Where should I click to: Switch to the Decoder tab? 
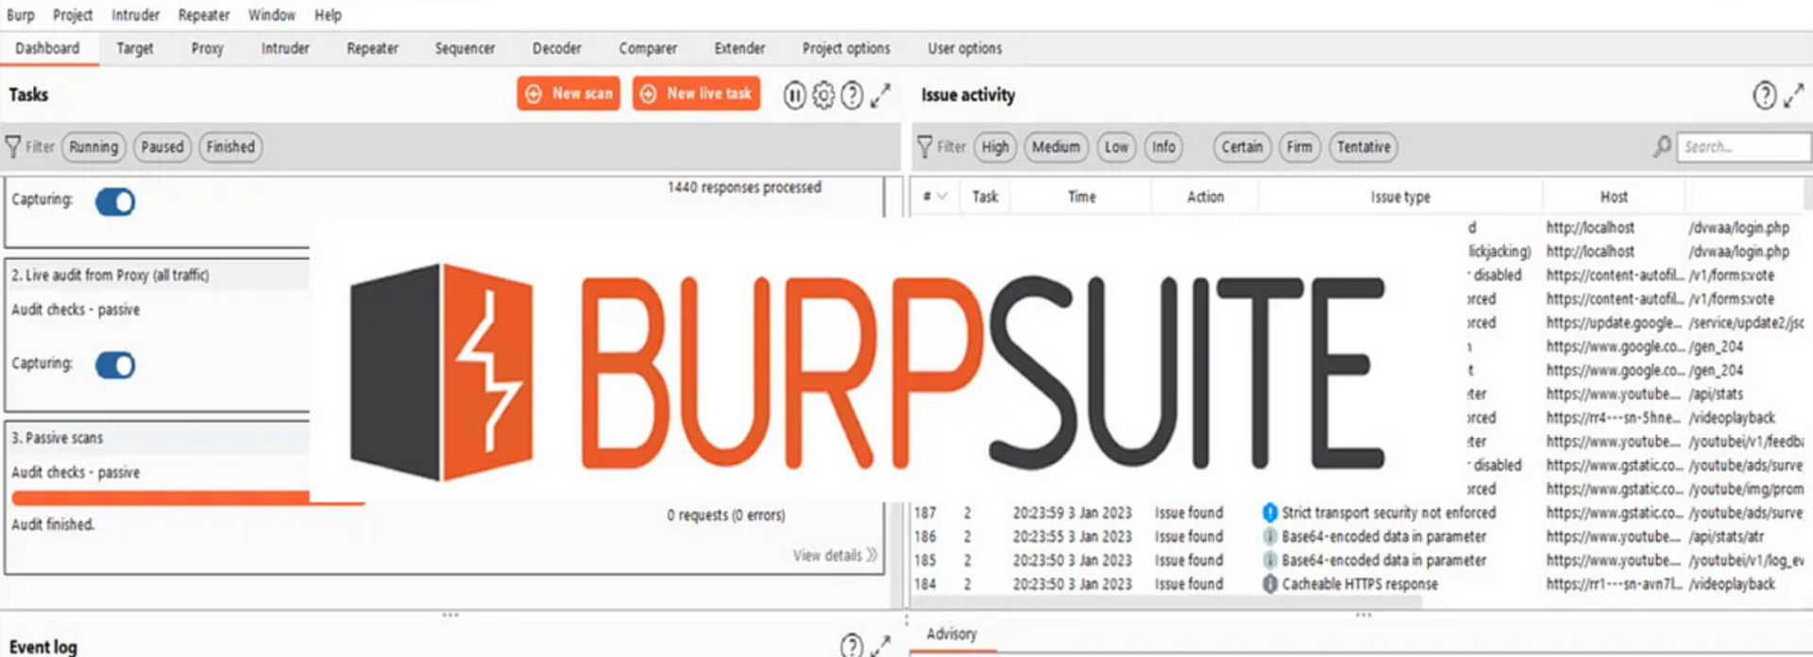coord(557,48)
